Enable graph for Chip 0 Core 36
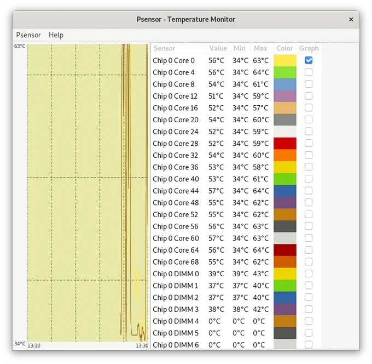 pos(309,167)
